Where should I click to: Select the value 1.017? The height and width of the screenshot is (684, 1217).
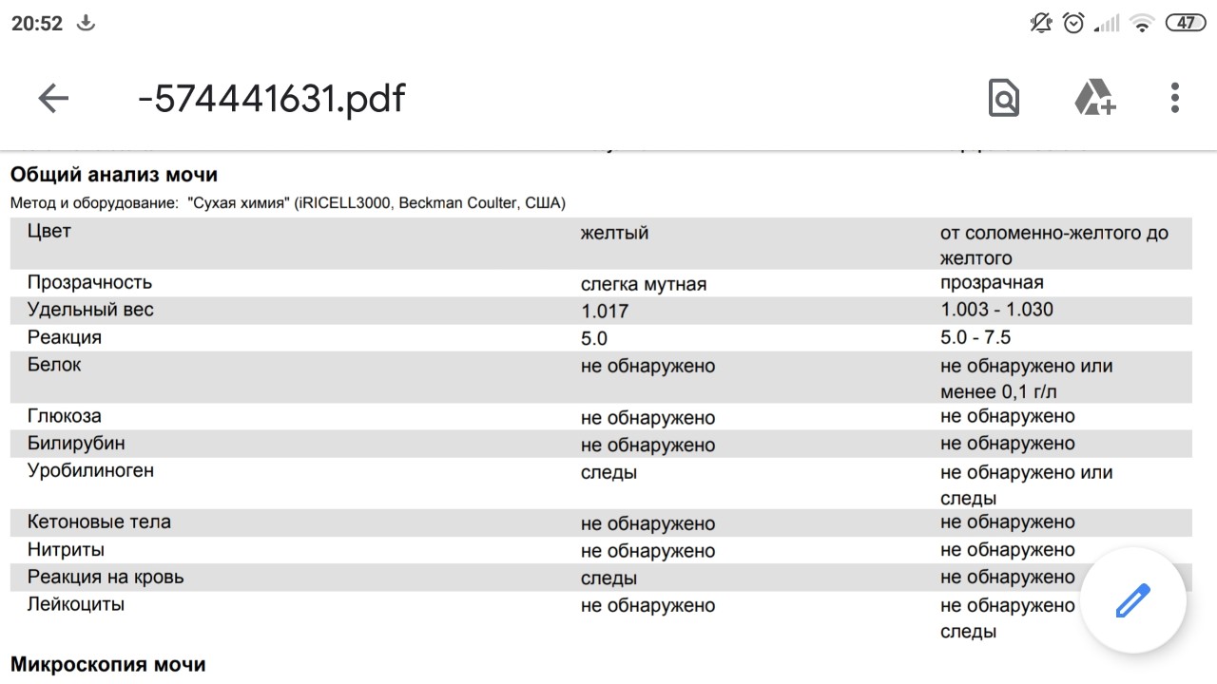(x=605, y=312)
